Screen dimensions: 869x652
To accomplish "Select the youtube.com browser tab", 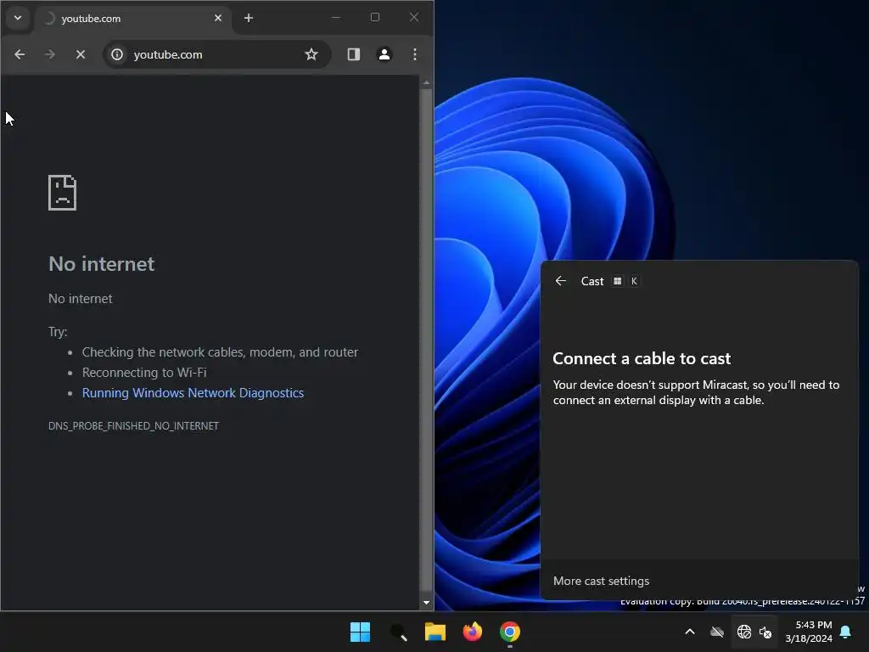I will [x=133, y=19].
